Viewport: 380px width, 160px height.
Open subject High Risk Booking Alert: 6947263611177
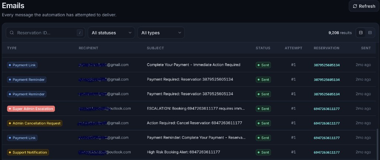point(183,152)
